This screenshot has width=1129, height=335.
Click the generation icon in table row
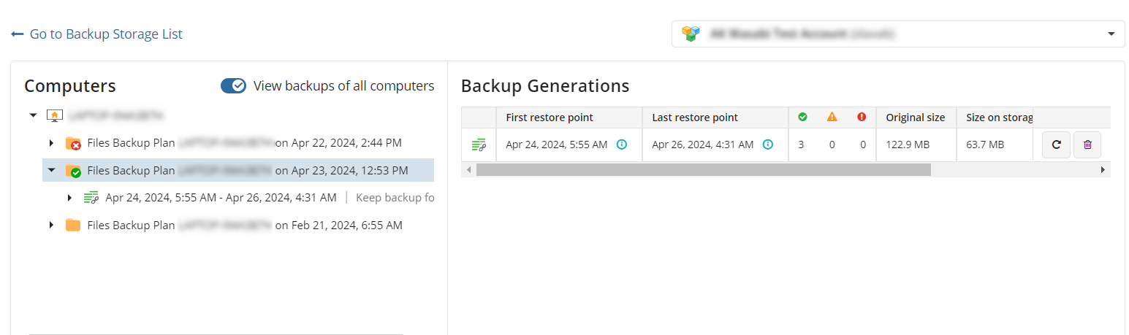pos(479,145)
